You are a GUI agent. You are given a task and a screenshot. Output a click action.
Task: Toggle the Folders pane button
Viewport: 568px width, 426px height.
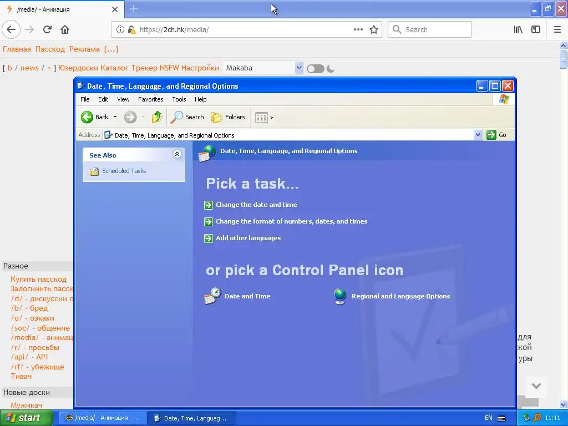[228, 117]
